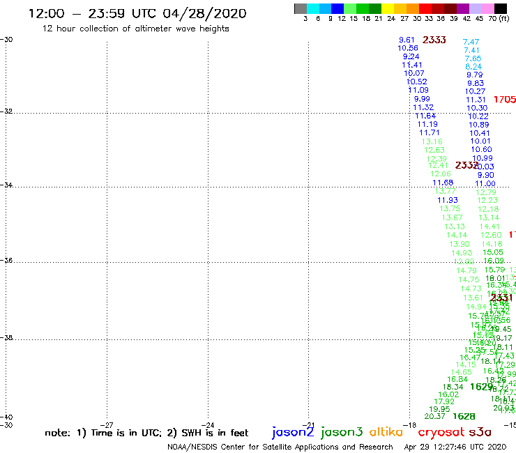This screenshot has height=453, width=516.
Task: Click the wave height value 11.71
Action: 429,132
